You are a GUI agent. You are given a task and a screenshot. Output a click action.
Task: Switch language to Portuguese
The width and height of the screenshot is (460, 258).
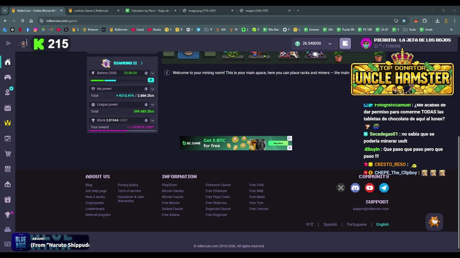pyautogui.click(x=356, y=225)
